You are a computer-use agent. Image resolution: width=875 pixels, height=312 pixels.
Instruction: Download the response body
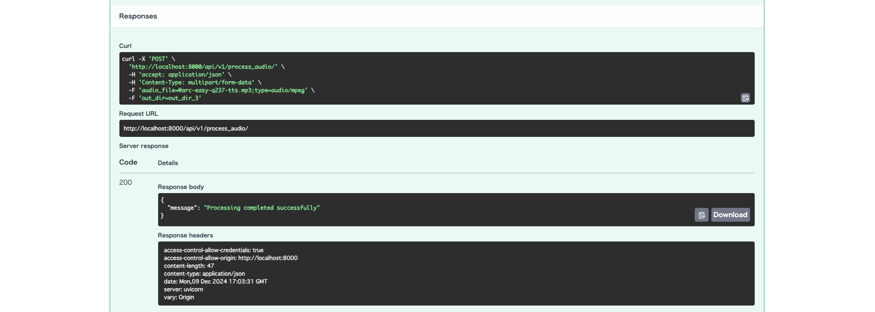point(730,215)
